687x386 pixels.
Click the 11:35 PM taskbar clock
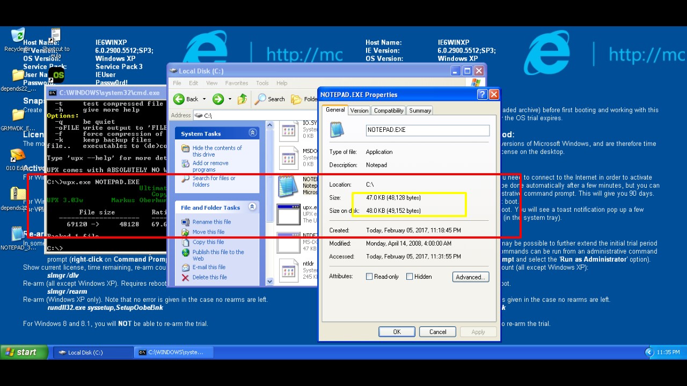(x=668, y=352)
